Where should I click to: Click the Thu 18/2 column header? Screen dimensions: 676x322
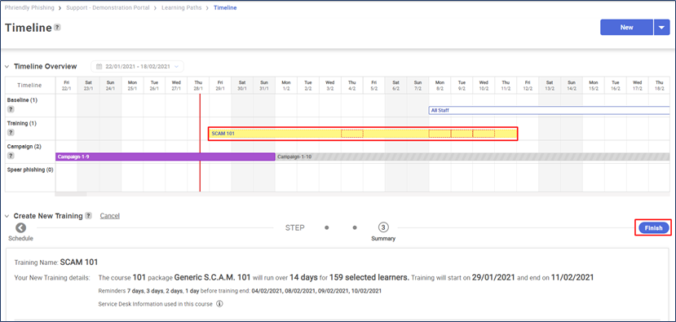[659, 85]
